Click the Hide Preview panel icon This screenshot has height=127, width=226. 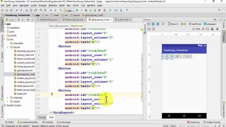220,20
